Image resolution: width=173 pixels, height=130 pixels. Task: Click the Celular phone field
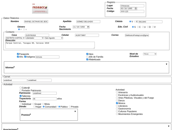pos(87,35)
